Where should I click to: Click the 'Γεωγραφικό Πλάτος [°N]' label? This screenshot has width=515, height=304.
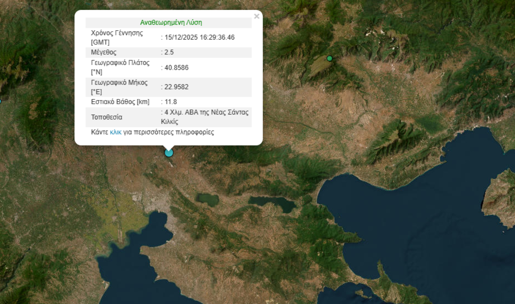click(120, 67)
